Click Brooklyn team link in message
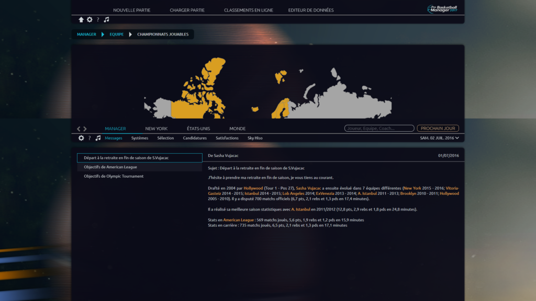The image size is (536, 301). click(408, 193)
